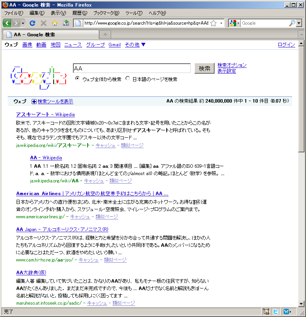Click the ログイン link

click(x=286, y=45)
